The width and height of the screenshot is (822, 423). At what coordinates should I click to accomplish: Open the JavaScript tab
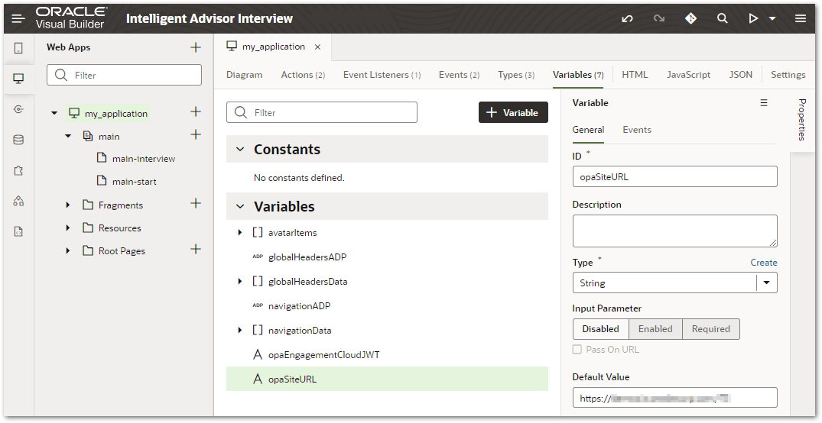(x=688, y=75)
